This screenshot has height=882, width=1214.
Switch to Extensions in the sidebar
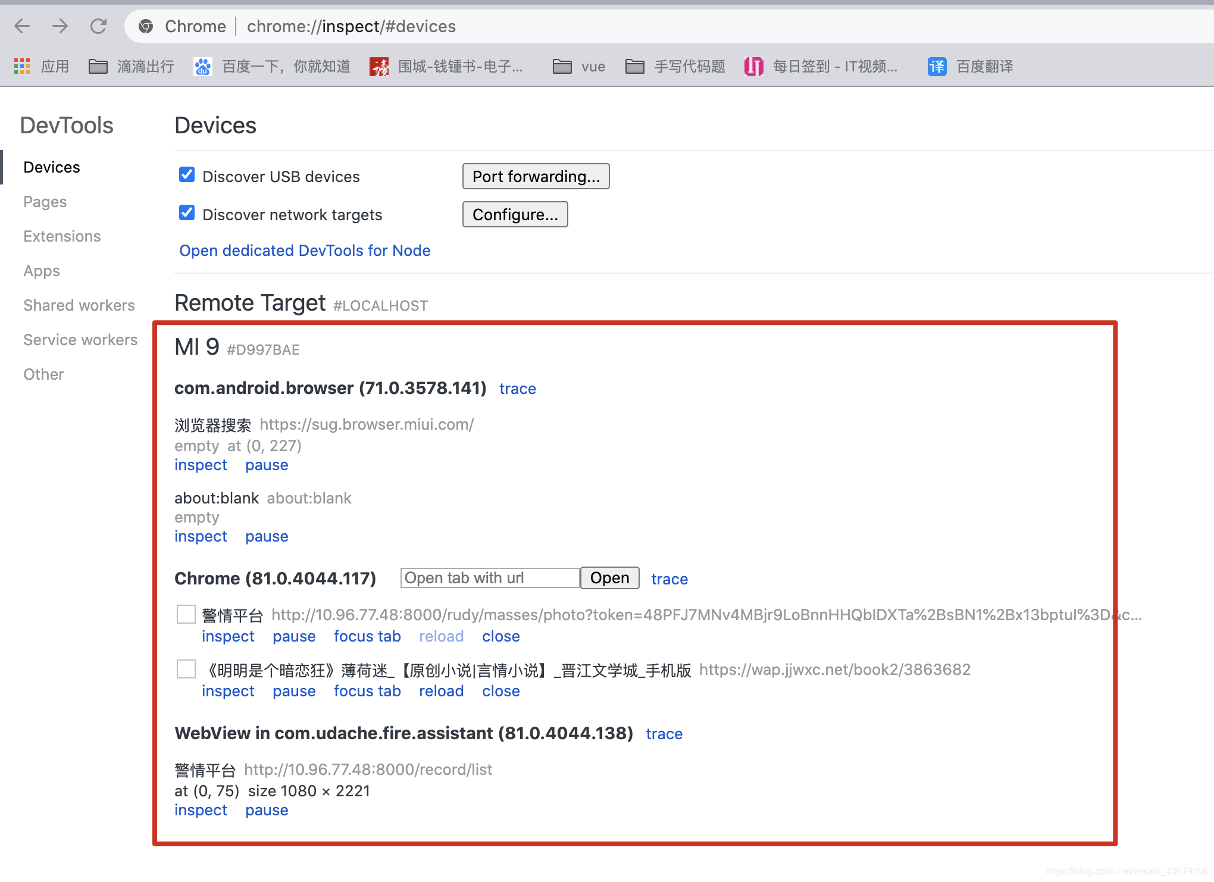click(62, 236)
